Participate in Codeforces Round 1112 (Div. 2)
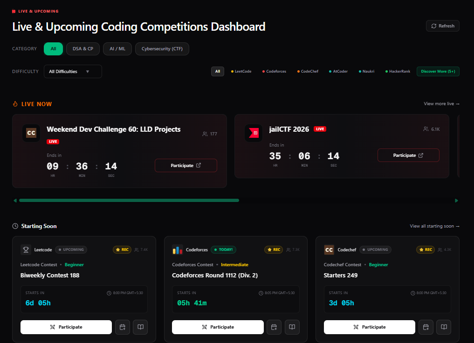Viewport: 474px width, 343px height. 218,327
